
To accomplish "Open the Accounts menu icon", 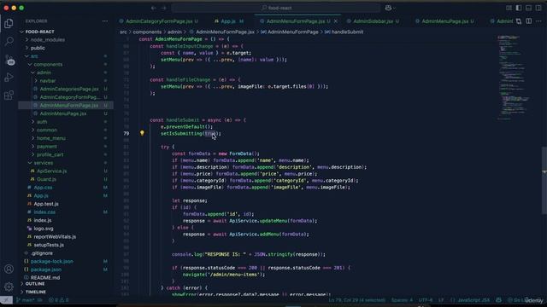I will click(9, 269).
